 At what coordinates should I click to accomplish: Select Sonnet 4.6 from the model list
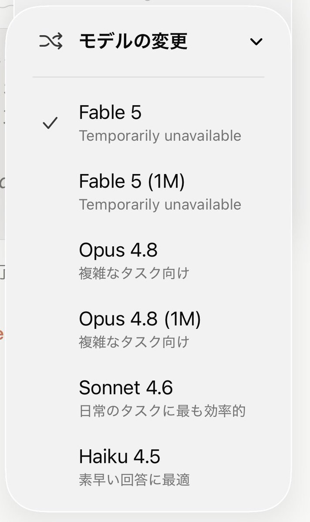[x=148, y=398]
